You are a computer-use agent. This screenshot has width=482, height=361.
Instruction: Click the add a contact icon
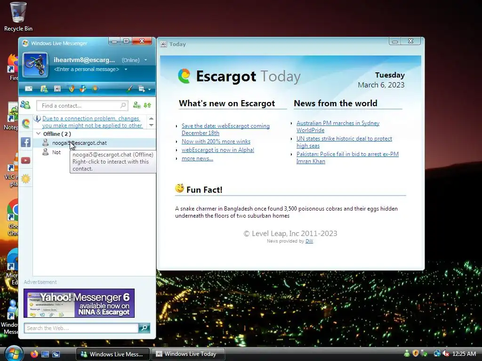tap(137, 105)
